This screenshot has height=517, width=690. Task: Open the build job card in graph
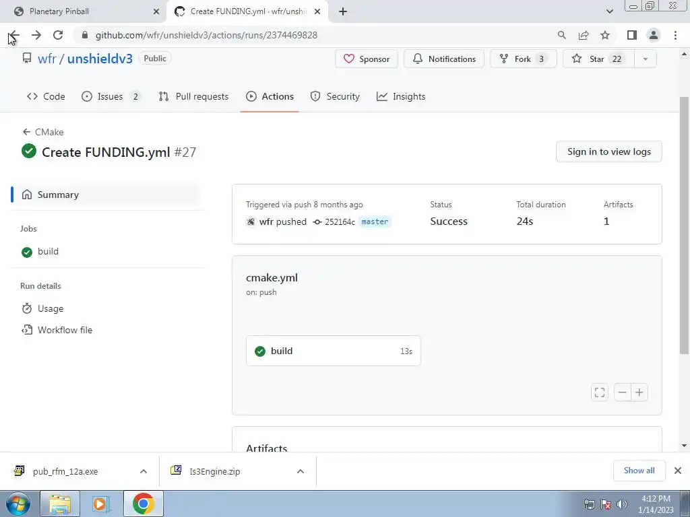(333, 351)
